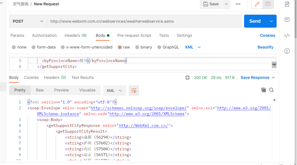This screenshot has height=165, width=297.
Task: Click the 200 OK status
Action: (200, 77)
